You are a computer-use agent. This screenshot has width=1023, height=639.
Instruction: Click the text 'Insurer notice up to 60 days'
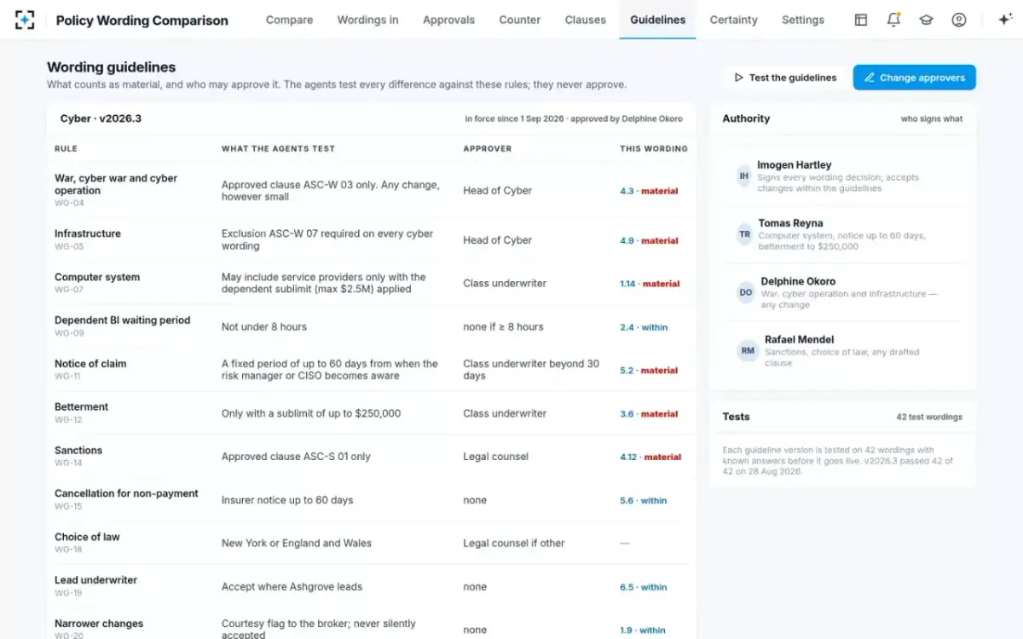coord(287,500)
